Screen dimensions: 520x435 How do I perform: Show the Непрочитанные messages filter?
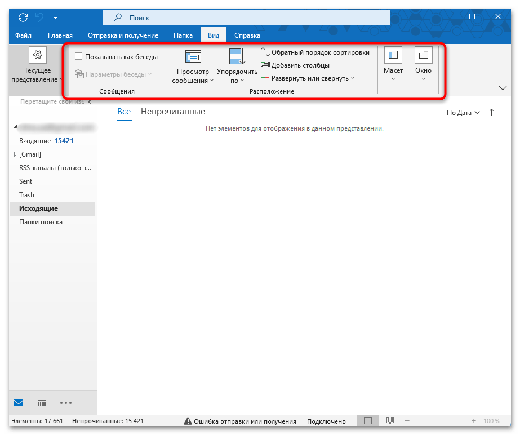click(172, 112)
